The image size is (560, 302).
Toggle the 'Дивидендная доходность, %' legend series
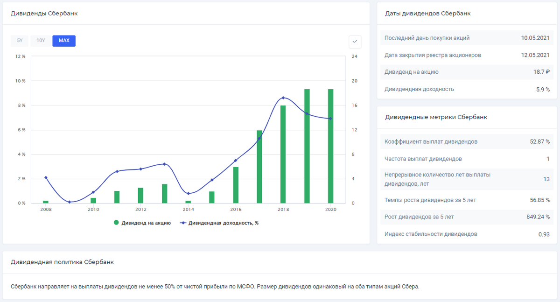[218, 223]
